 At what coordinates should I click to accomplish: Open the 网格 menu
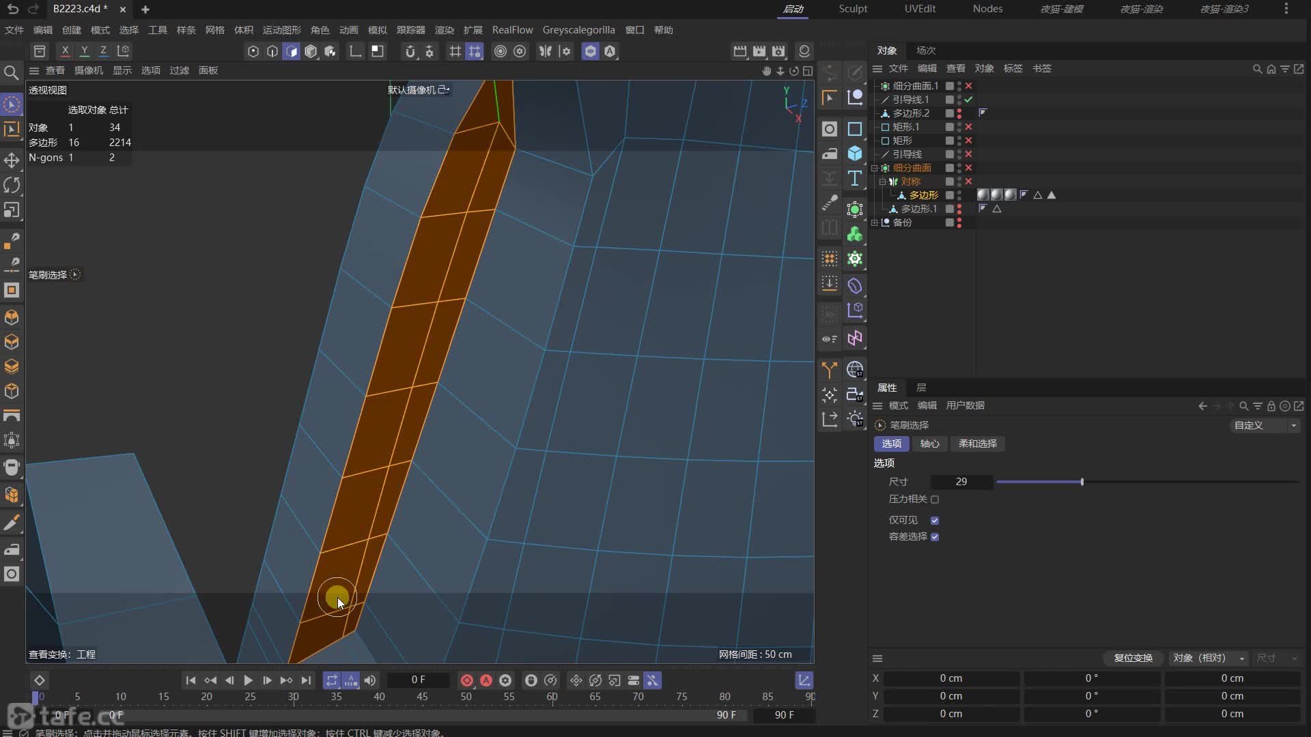(x=214, y=30)
